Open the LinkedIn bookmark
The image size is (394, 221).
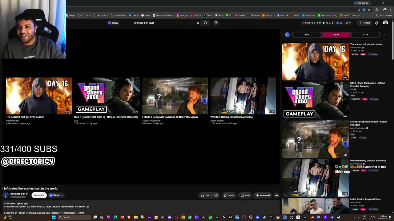pos(134,15)
